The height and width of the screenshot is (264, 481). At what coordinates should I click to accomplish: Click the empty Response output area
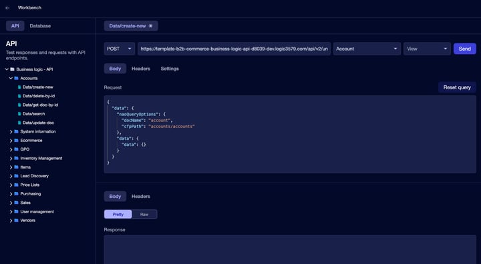pos(290,249)
